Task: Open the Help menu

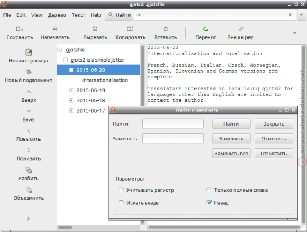Action: (96, 15)
